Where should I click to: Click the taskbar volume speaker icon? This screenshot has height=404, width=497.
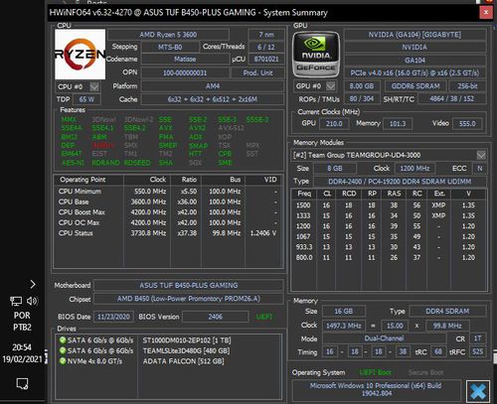coord(32,301)
